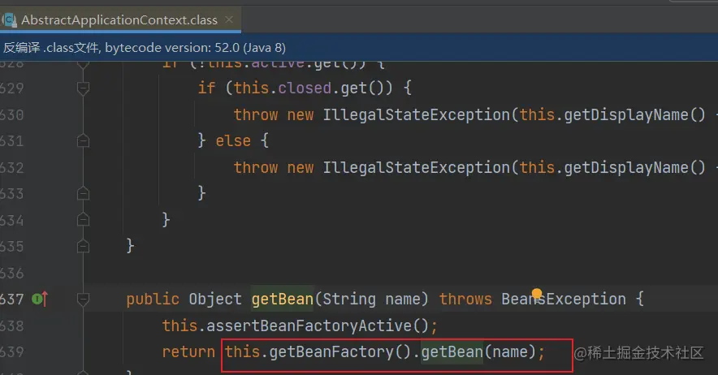Click getBeanFactory() call on line 639

(340, 351)
